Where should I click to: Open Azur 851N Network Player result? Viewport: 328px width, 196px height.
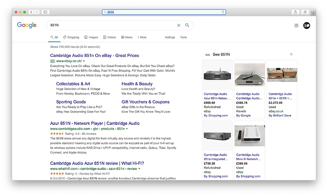point(95,123)
